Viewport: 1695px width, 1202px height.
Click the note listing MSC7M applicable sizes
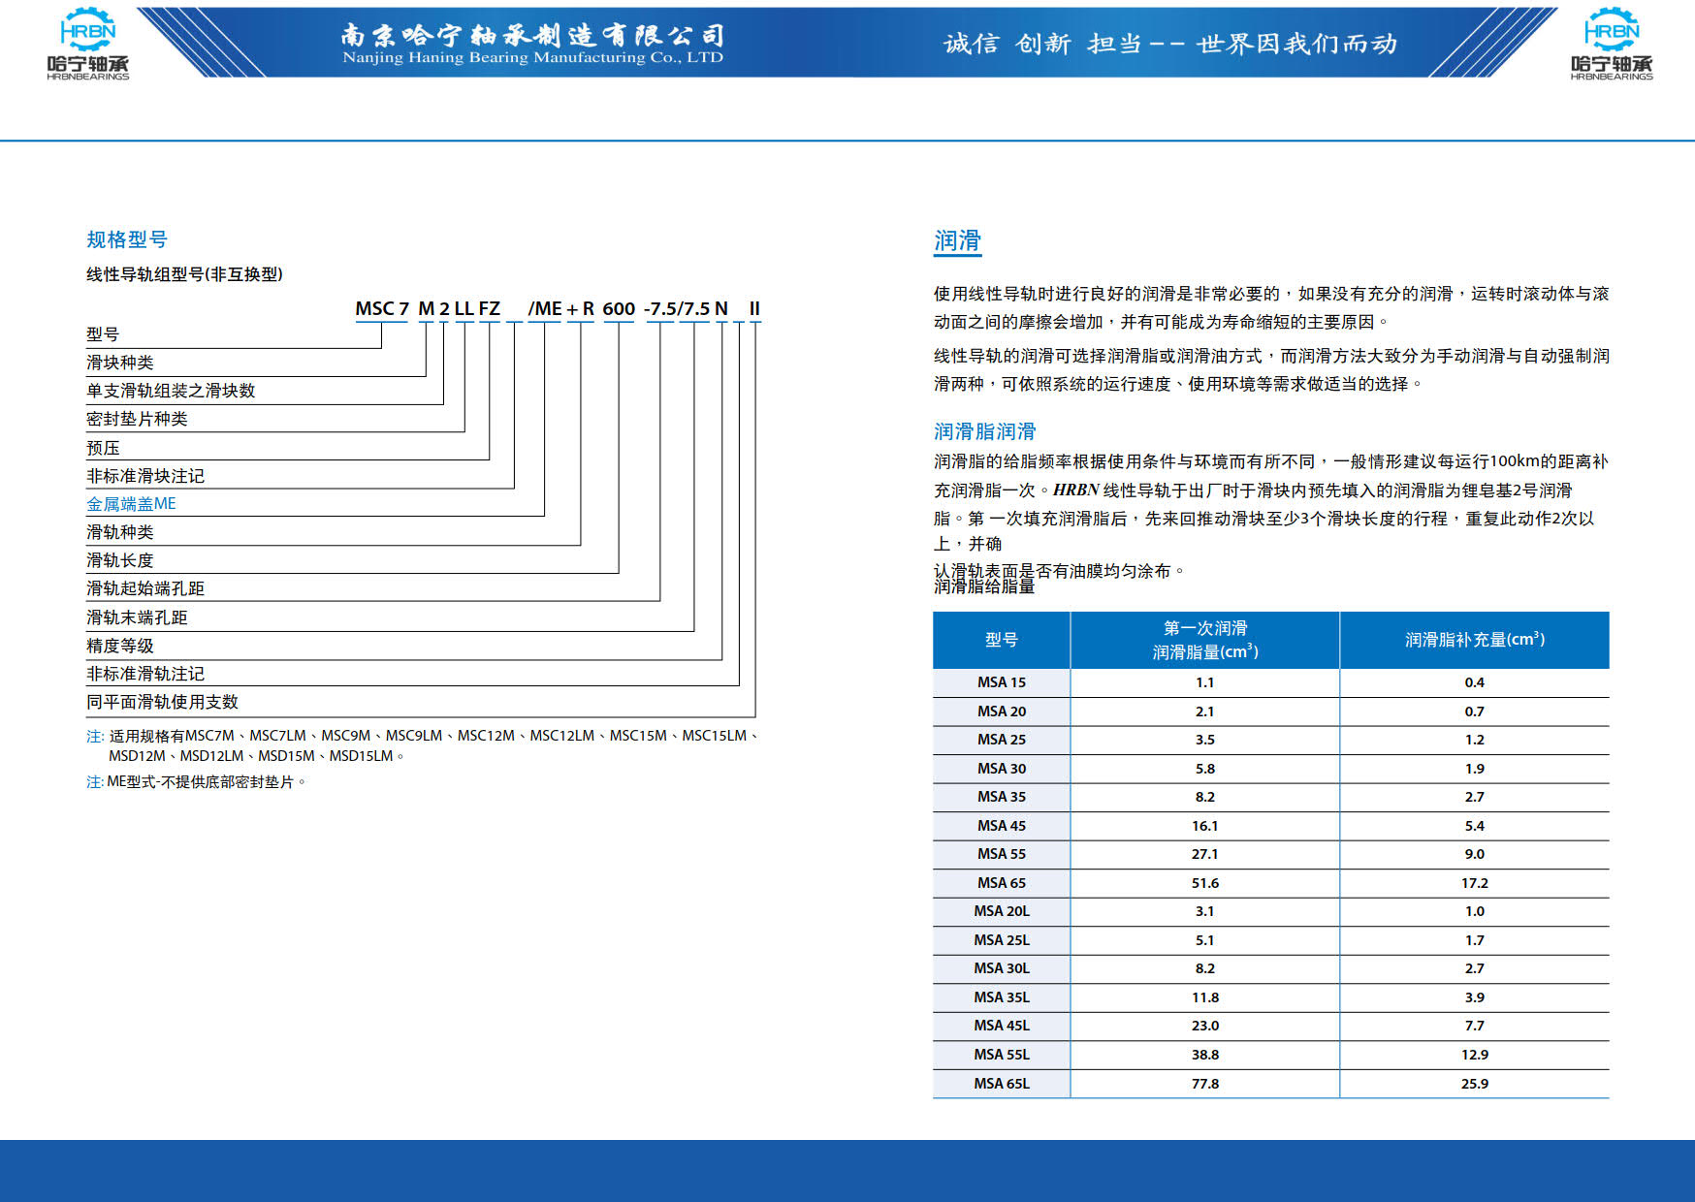pos(423,745)
